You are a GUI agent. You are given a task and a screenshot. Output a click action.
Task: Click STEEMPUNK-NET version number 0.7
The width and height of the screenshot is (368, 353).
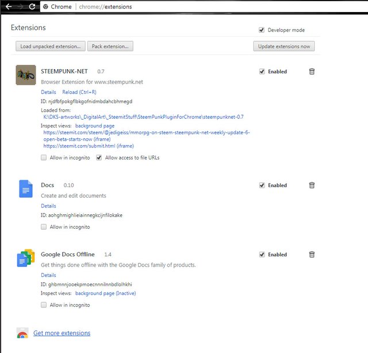(101, 71)
